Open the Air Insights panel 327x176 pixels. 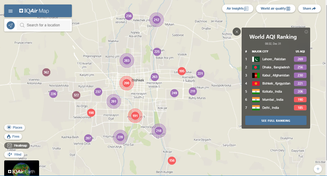(x=237, y=9)
